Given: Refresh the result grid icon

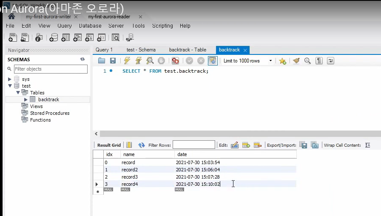Looking at the screenshot, I should click(142, 145).
